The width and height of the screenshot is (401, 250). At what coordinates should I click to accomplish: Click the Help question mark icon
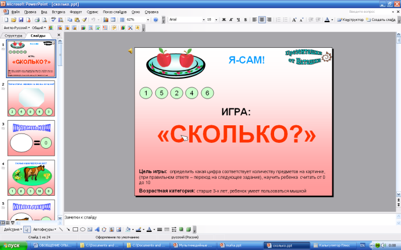(155, 19)
